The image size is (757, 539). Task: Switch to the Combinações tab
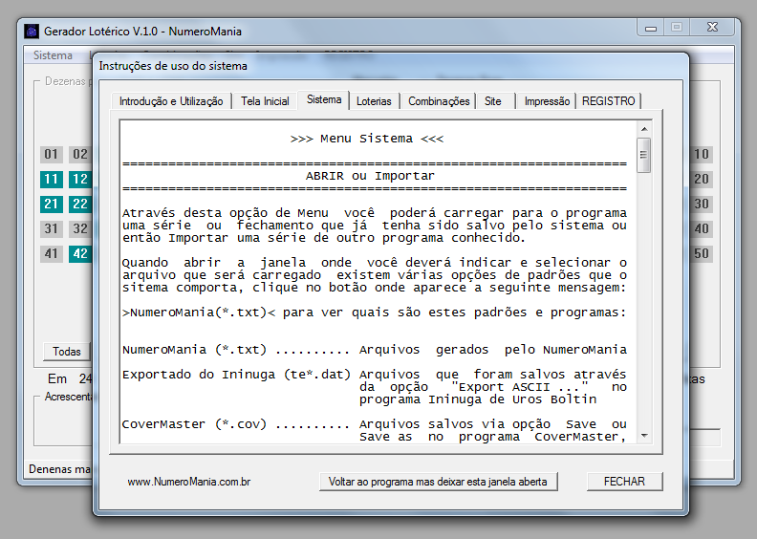[x=439, y=101]
